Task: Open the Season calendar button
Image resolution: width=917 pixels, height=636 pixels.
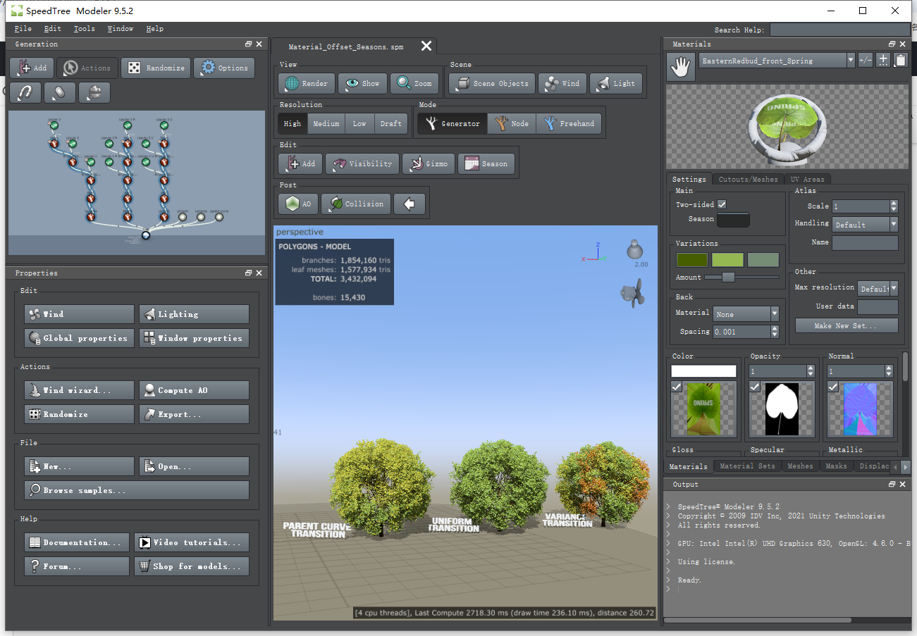Action: pyautogui.click(x=486, y=163)
